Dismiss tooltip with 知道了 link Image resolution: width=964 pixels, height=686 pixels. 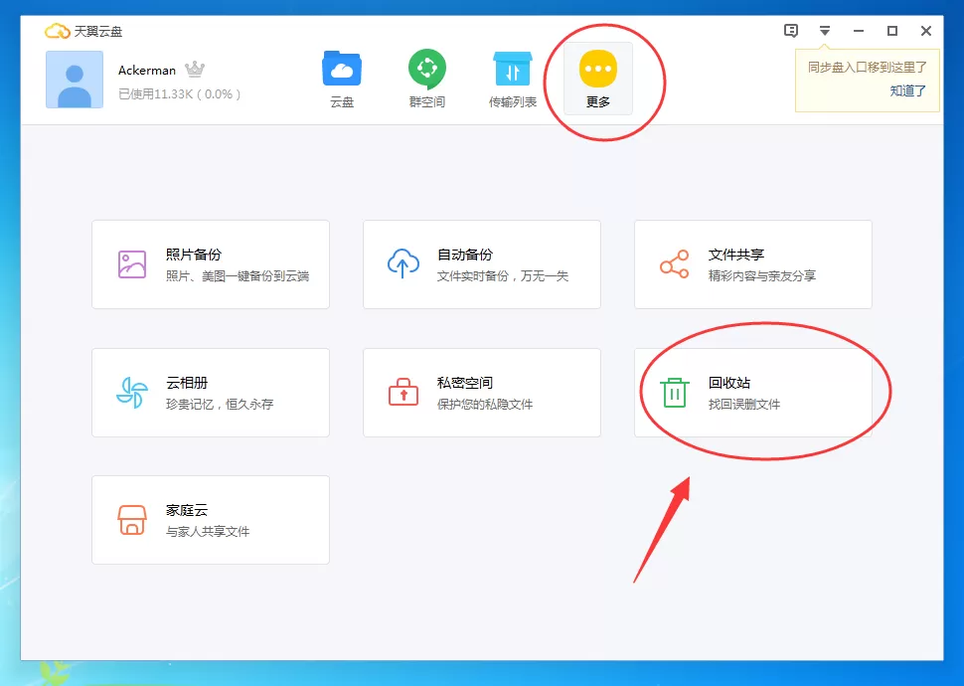(908, 90)
